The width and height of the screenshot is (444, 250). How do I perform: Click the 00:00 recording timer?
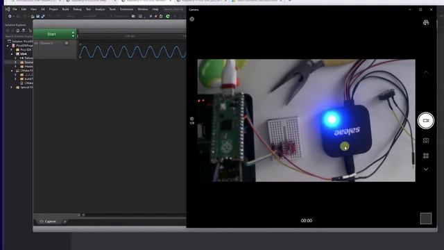(x=307, y=221)
